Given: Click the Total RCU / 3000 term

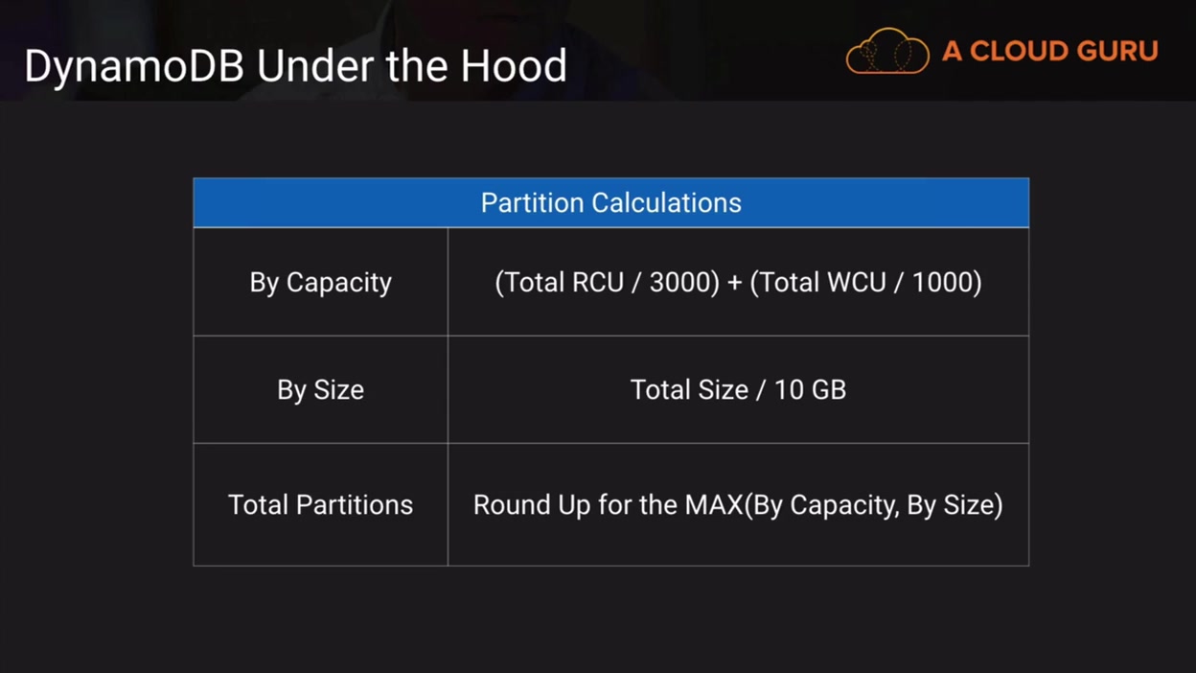Looking at the screenshot, I should 607,283.
